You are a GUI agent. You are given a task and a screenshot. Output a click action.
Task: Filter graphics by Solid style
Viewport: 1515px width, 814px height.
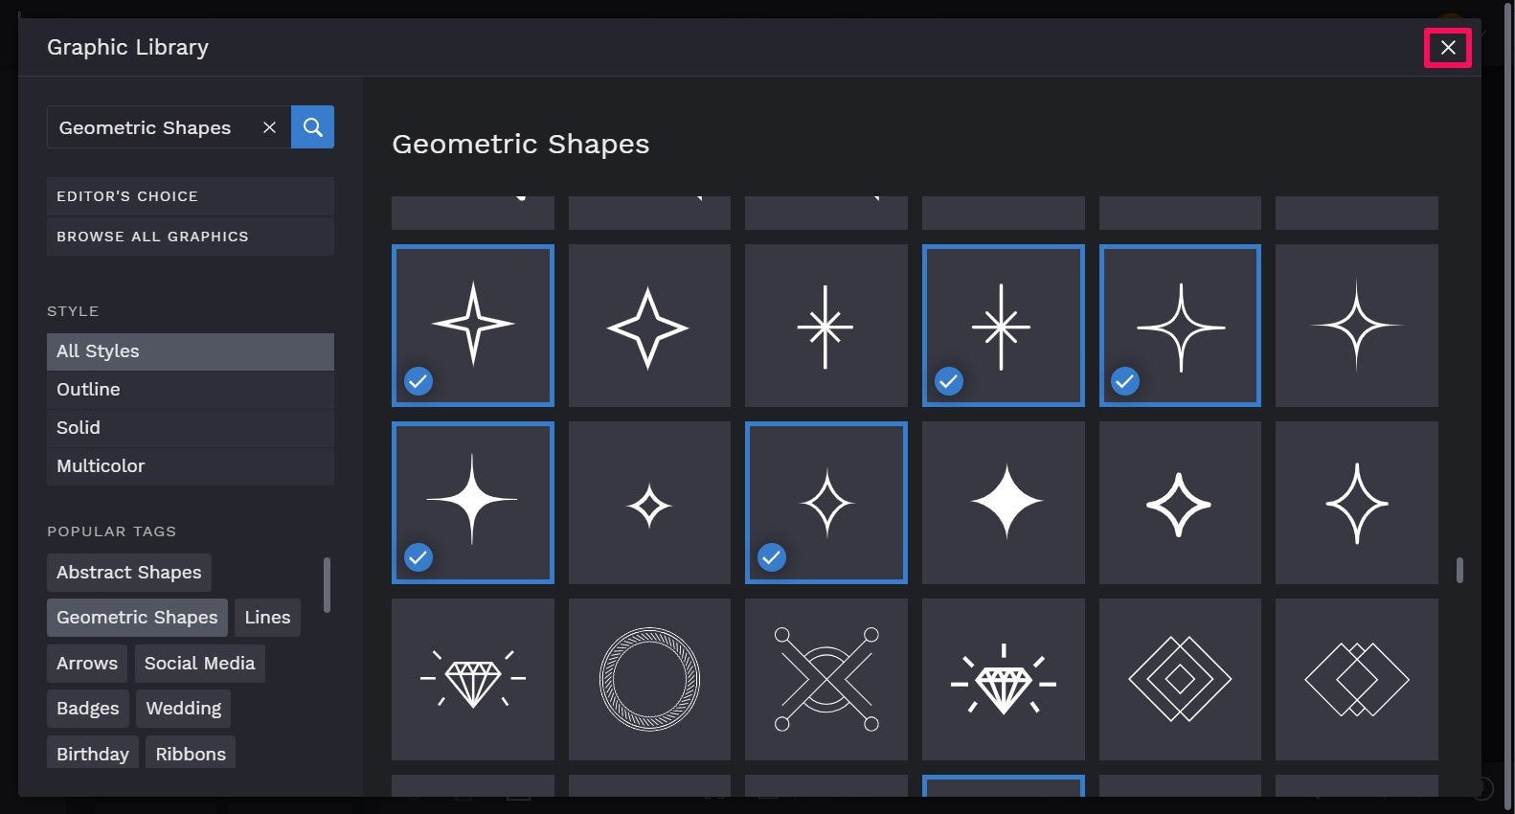coord(191,428)
